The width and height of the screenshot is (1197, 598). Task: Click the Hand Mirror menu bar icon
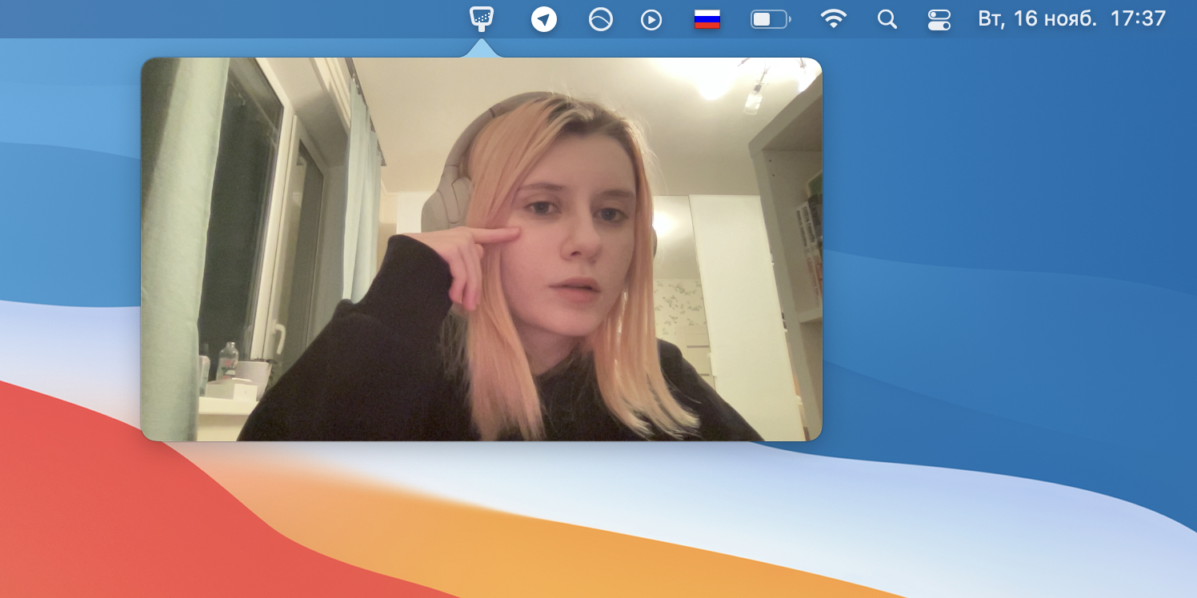click(x=482, y=18)
